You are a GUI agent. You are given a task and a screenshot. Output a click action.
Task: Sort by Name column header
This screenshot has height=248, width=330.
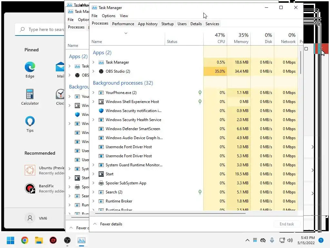(x=127, y=38)
